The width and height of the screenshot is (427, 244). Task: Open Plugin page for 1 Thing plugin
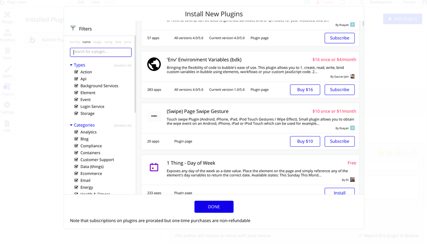pos(183,192)
